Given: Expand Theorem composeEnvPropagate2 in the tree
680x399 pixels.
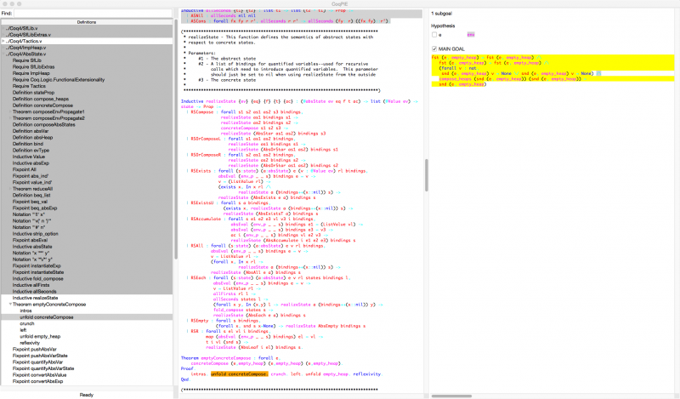Looking at the screenshot, I should tap(10, 118).
